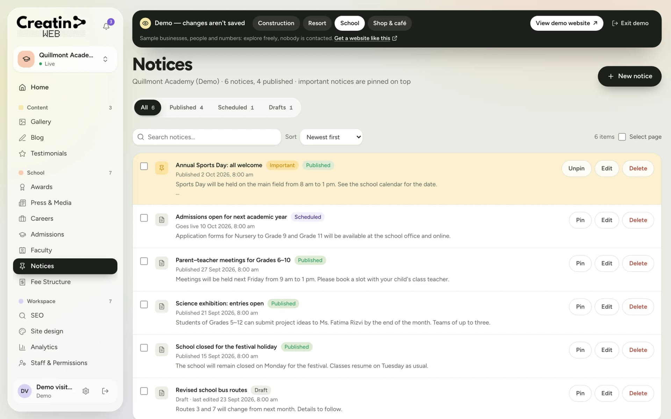The height and width of the screenshot is (419, 671).
Task: Click the Testimonials star icon
Action: (x=22, y=154)
